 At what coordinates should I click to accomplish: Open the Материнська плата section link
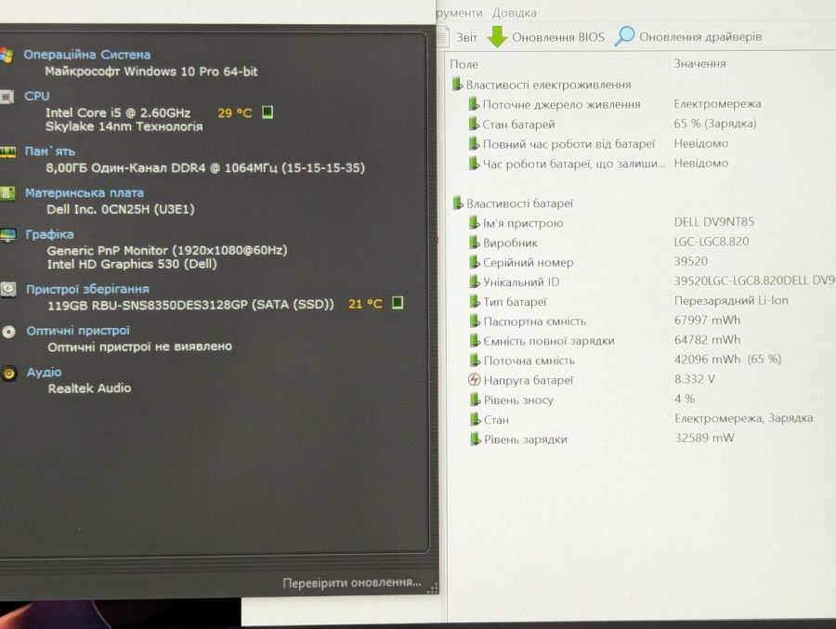(x=85, y=192)
